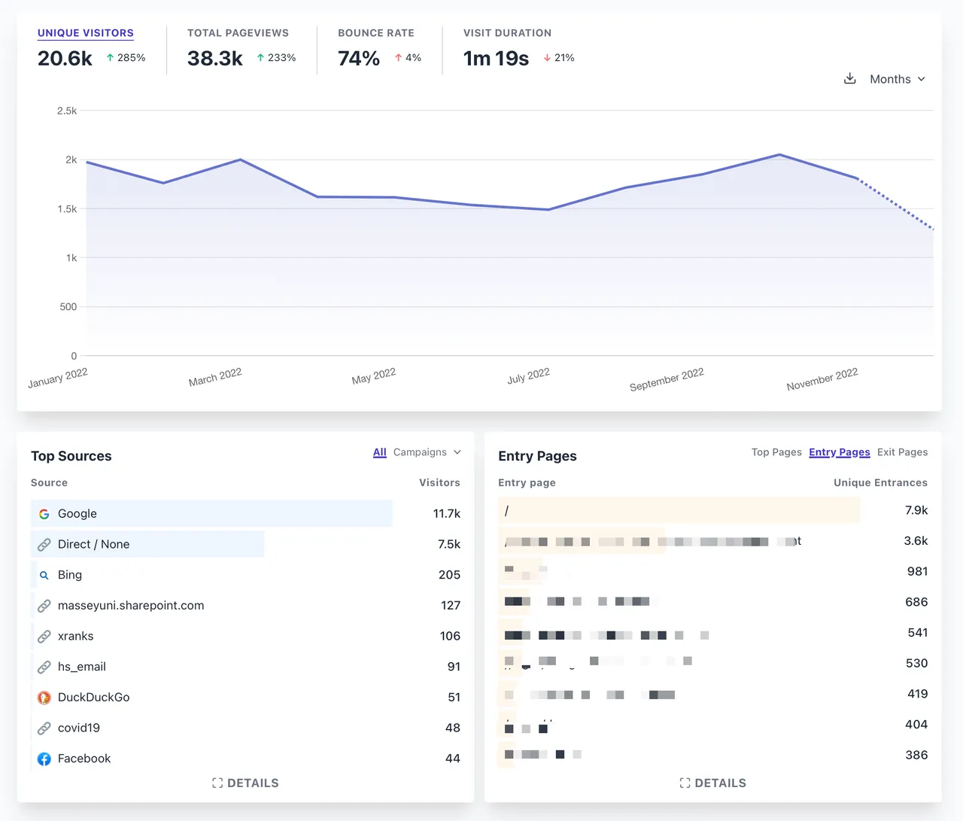Select the Bounce Rate metric
Image resolution: width=963 pixels, height=821 pixels.
click(376, 33)
